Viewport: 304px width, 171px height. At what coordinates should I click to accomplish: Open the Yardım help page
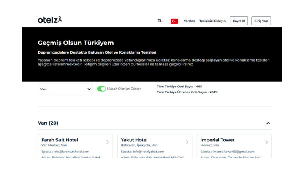189,21
